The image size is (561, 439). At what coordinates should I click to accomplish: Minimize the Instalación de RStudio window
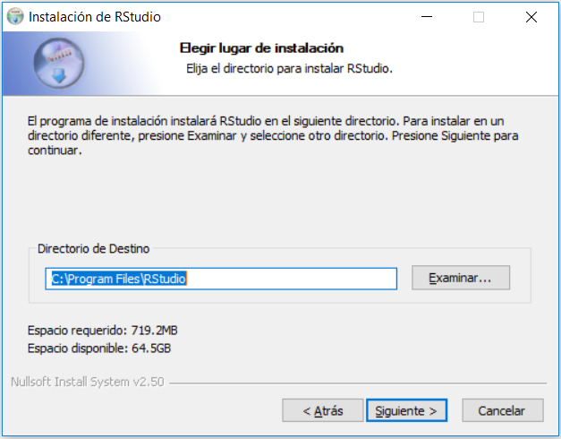point(427,17)
